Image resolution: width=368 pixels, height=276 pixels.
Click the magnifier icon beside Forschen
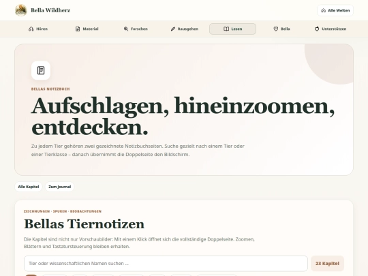click(x=126, y=29)
